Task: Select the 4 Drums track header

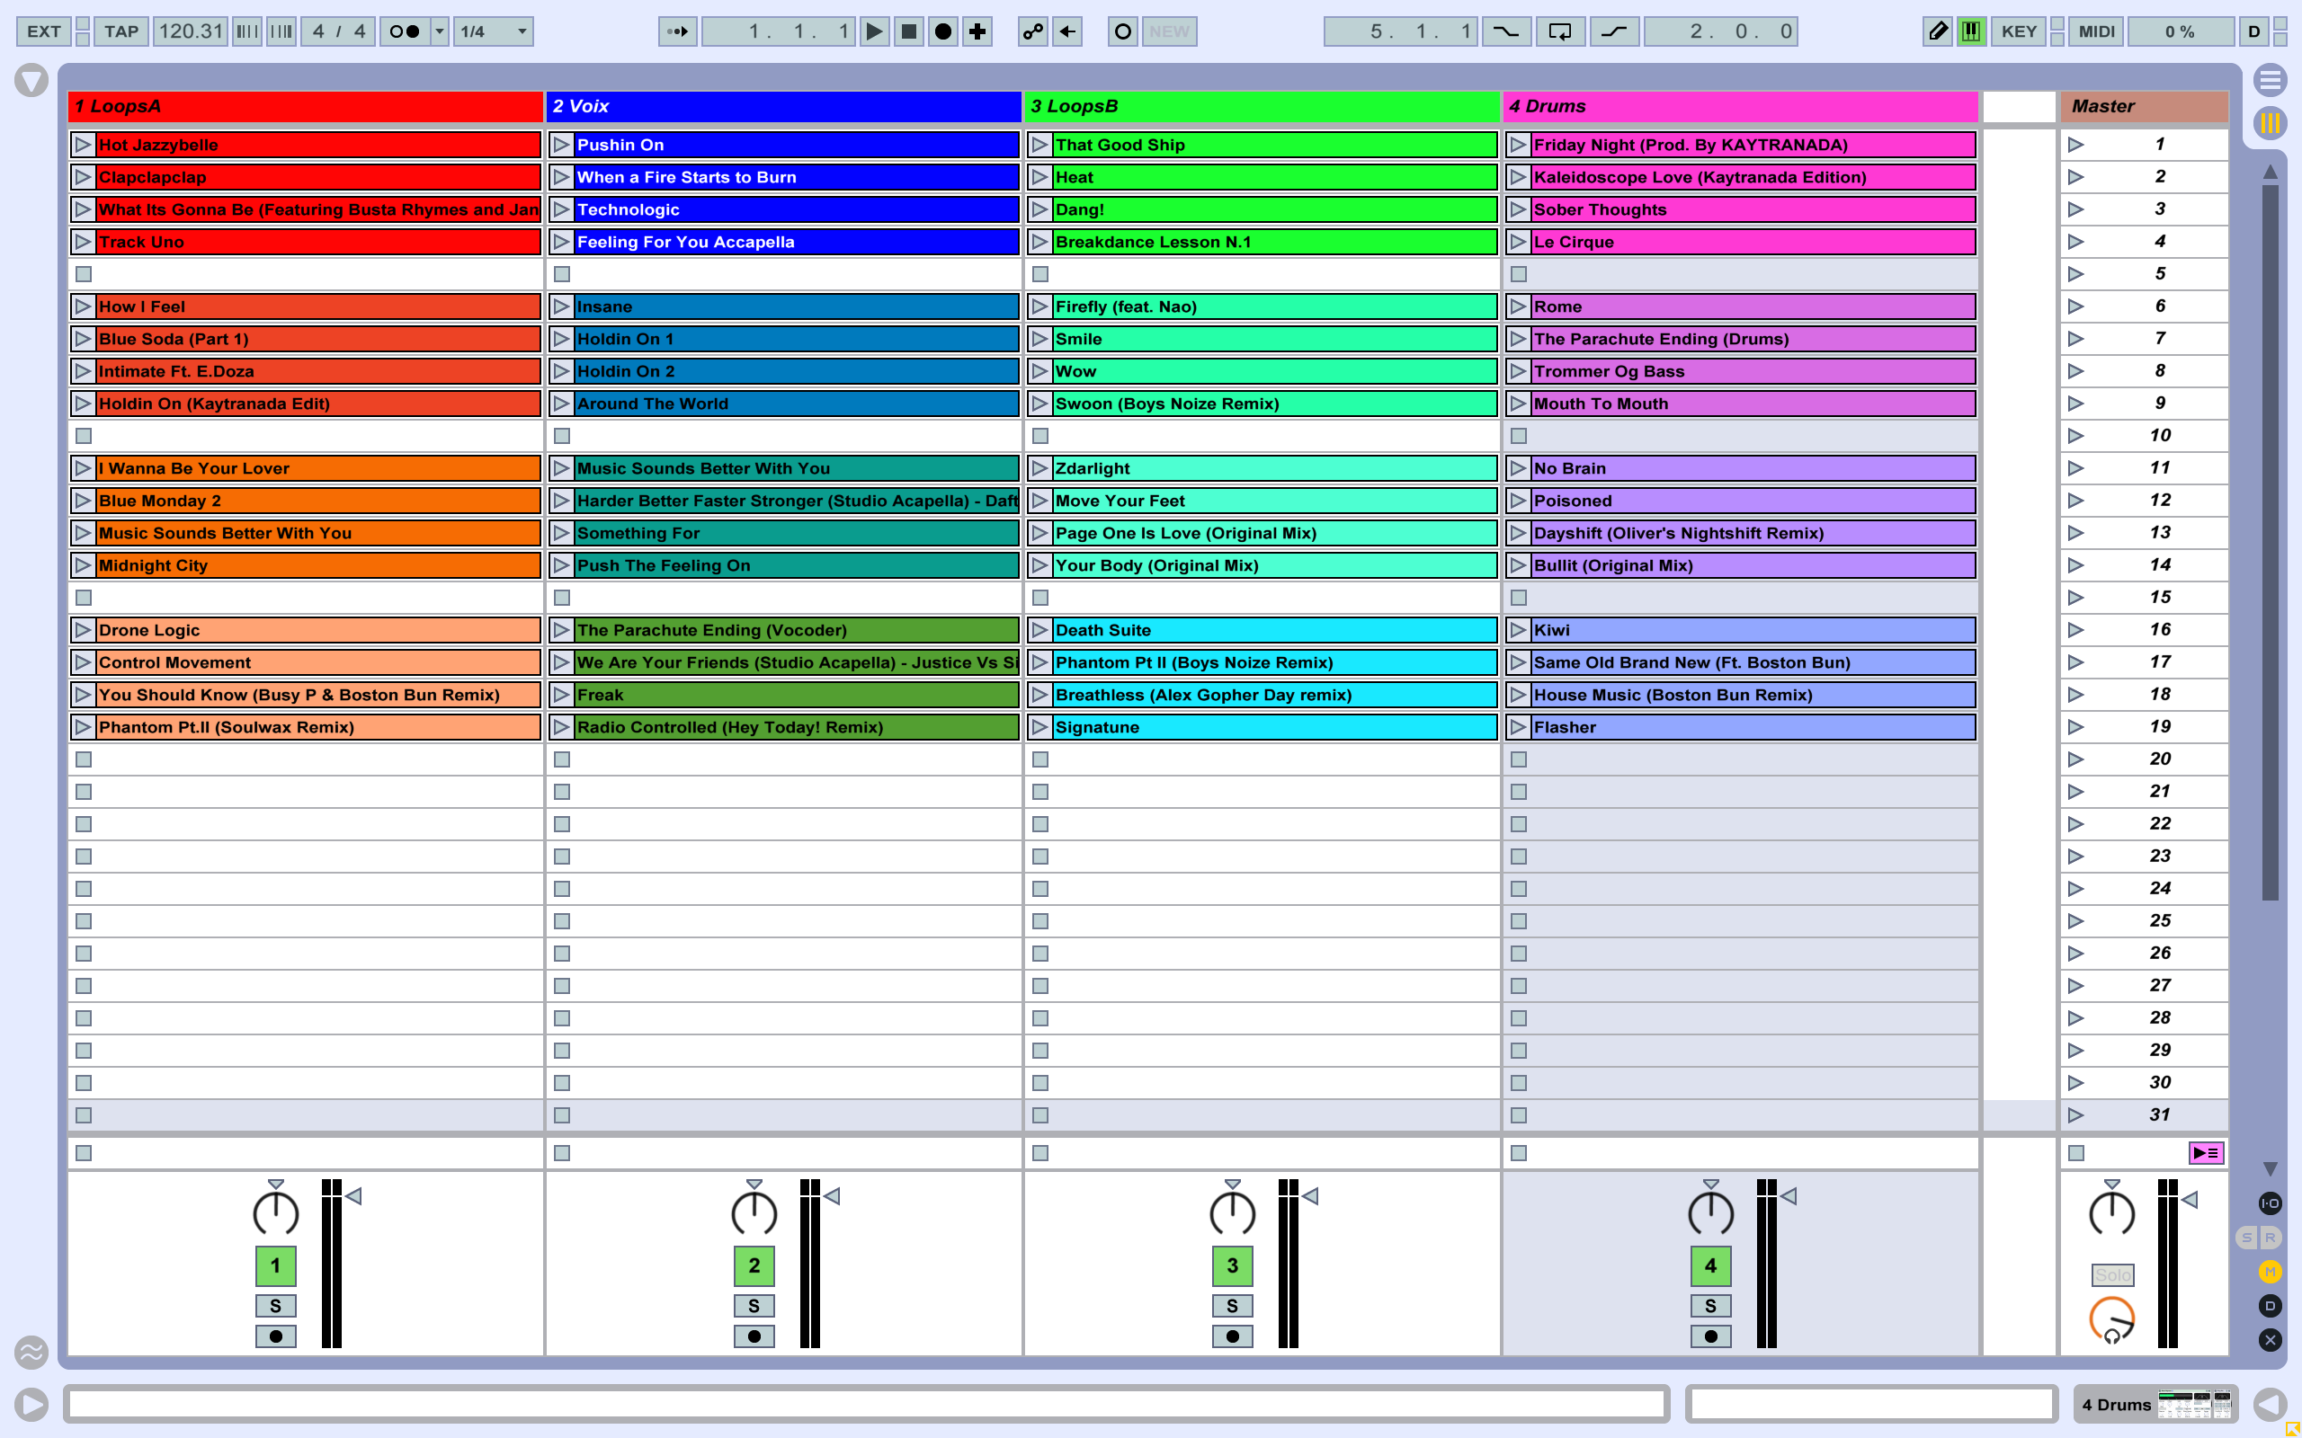Action: tap(1739, 107)
